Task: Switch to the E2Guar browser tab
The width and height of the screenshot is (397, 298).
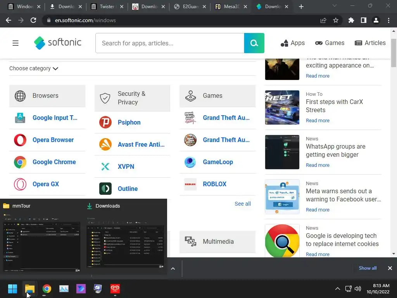Action: pos(190,7)
